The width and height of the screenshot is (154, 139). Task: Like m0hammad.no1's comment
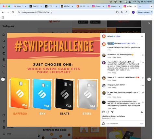(143, 55)
